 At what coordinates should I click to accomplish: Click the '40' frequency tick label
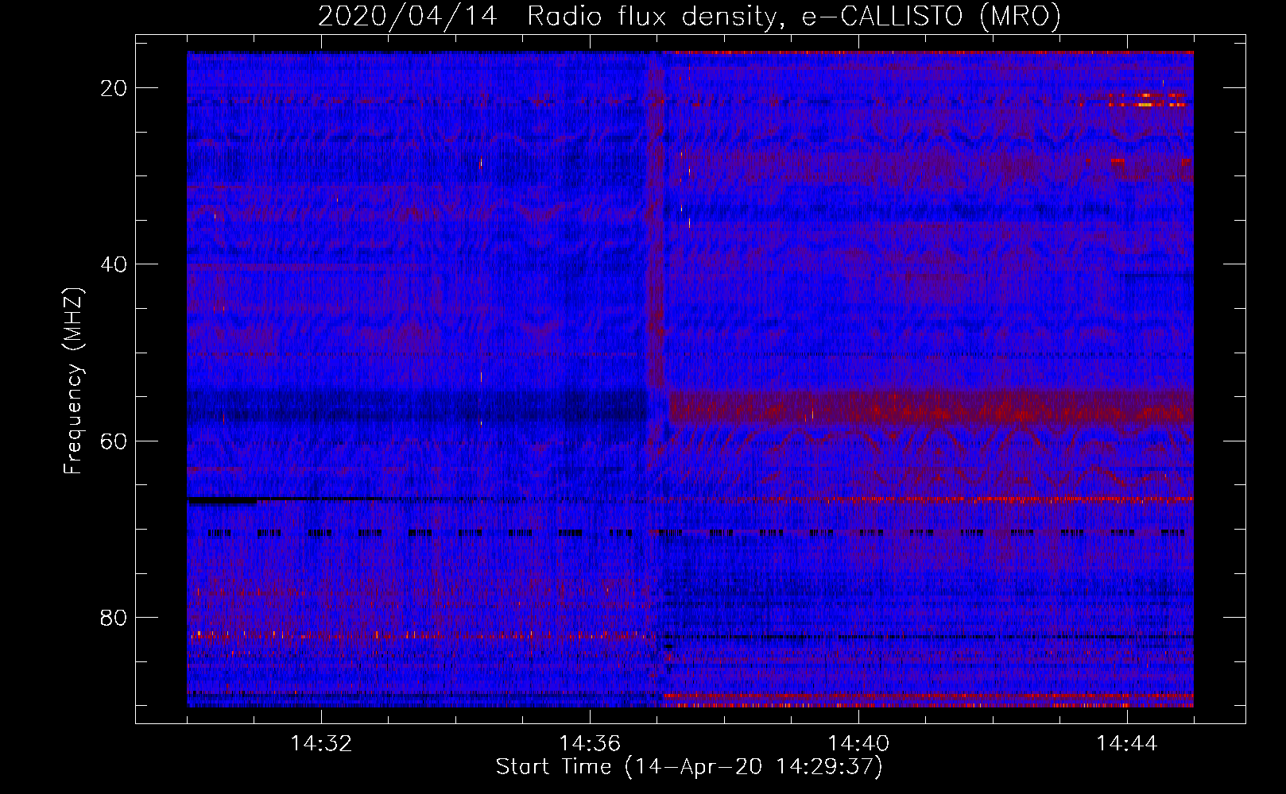coord(114,264)
